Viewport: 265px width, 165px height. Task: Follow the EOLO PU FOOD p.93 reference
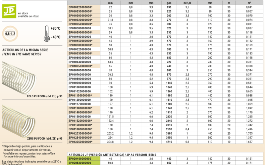pyautogui.click(x=44, y=96)
